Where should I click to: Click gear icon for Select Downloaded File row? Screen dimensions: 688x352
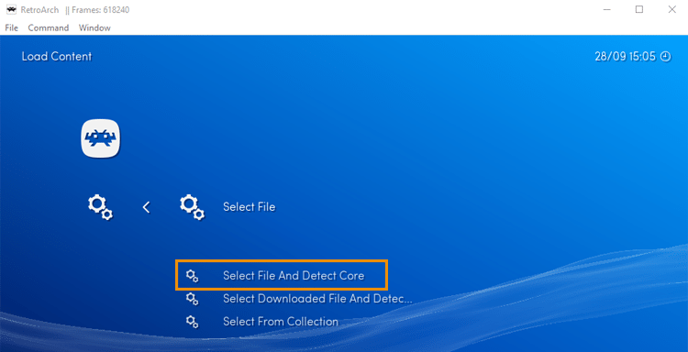193,299
